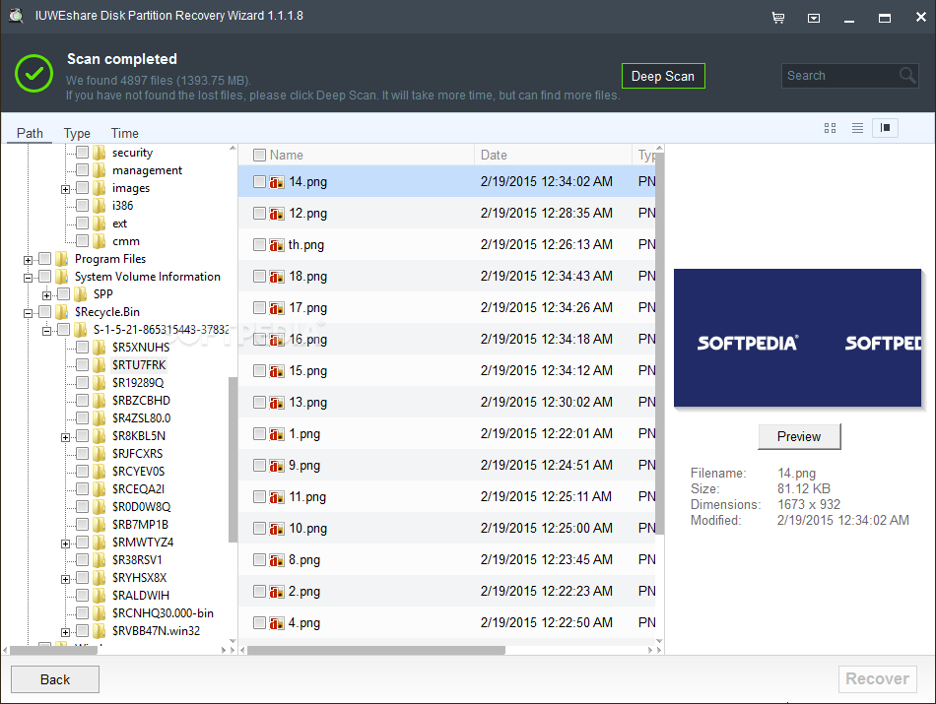The width and height of the screenshot is (936, 704).
Task: Switch to preview pane view
Action: [886, 128]
